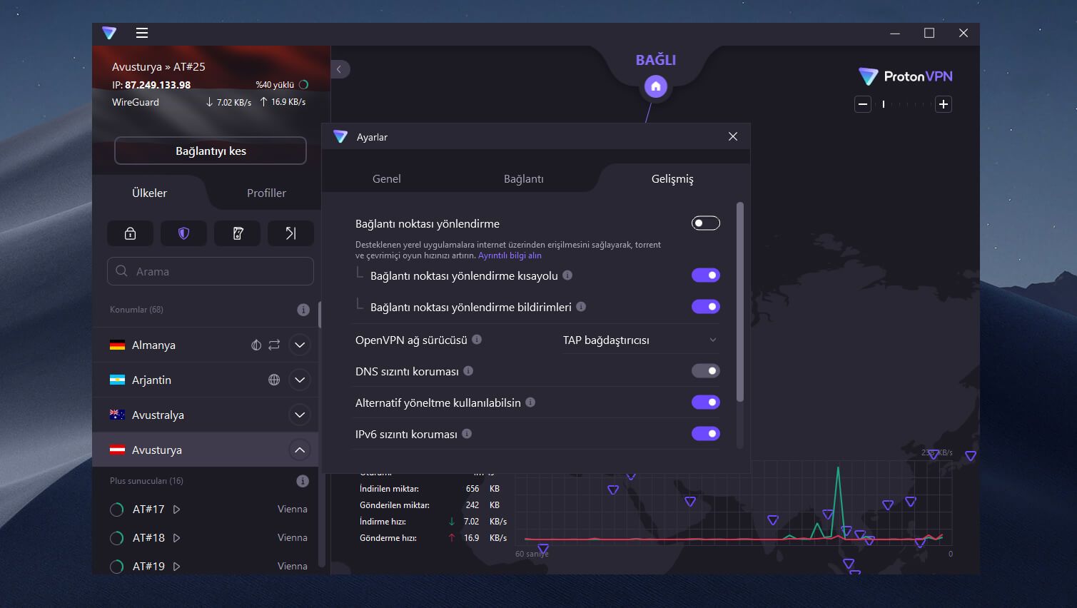1077x608 pixels.
Task: Click info icon for Alternatif yöneltme
Action: click(530, 402)
